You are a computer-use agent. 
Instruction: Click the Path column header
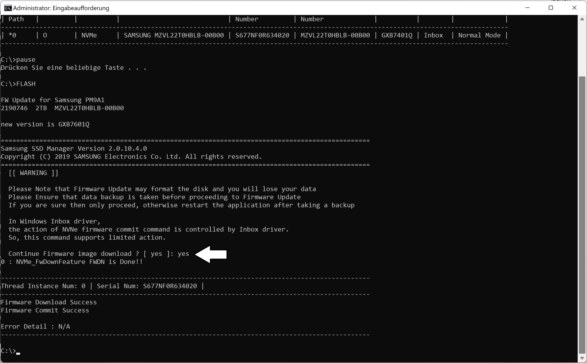click(16, 19)
